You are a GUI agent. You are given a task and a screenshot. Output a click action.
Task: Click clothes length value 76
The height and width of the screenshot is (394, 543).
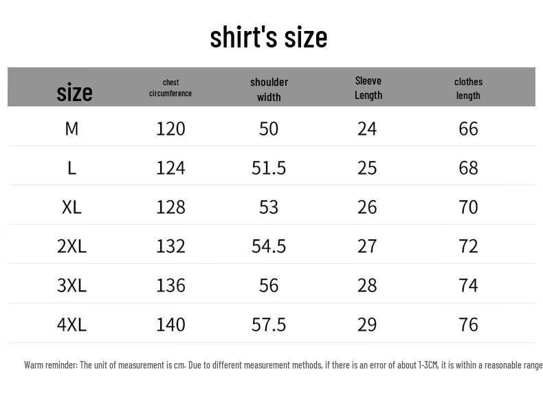(469, 325)
